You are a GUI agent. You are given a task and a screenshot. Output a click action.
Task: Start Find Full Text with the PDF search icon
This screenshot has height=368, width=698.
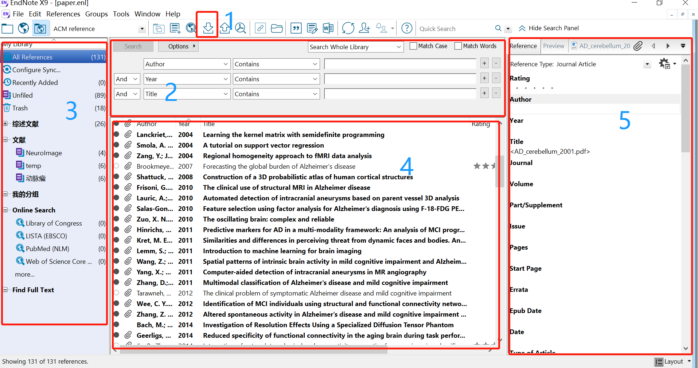(x=241, y=28)
